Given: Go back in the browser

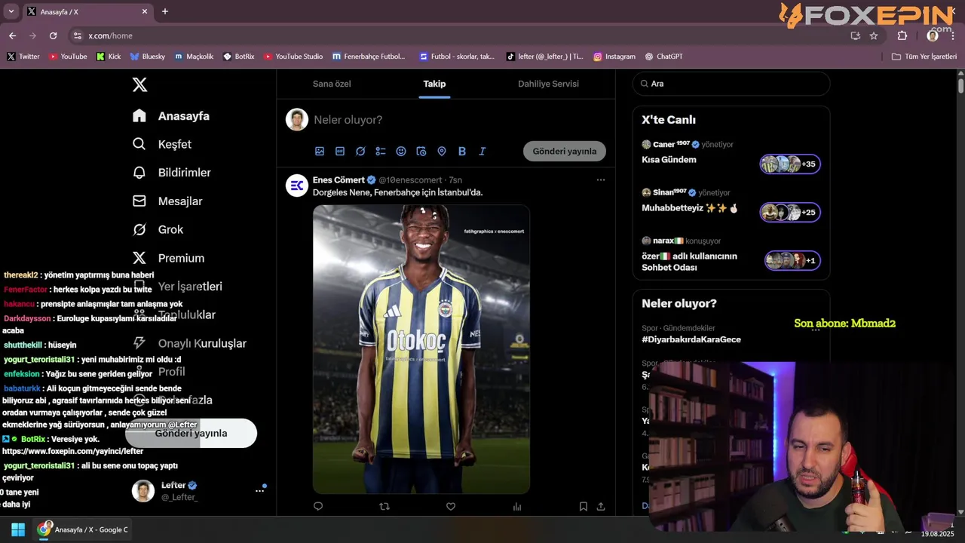Looking at the screenshot, I should tap(12, 35).
